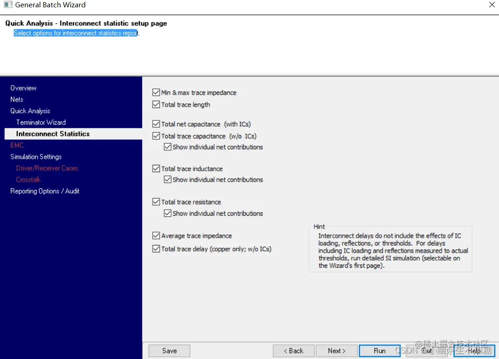Toggle Total trace capacitance (w/o ICs)
499x359 pixels.
(x=156, y=136)
